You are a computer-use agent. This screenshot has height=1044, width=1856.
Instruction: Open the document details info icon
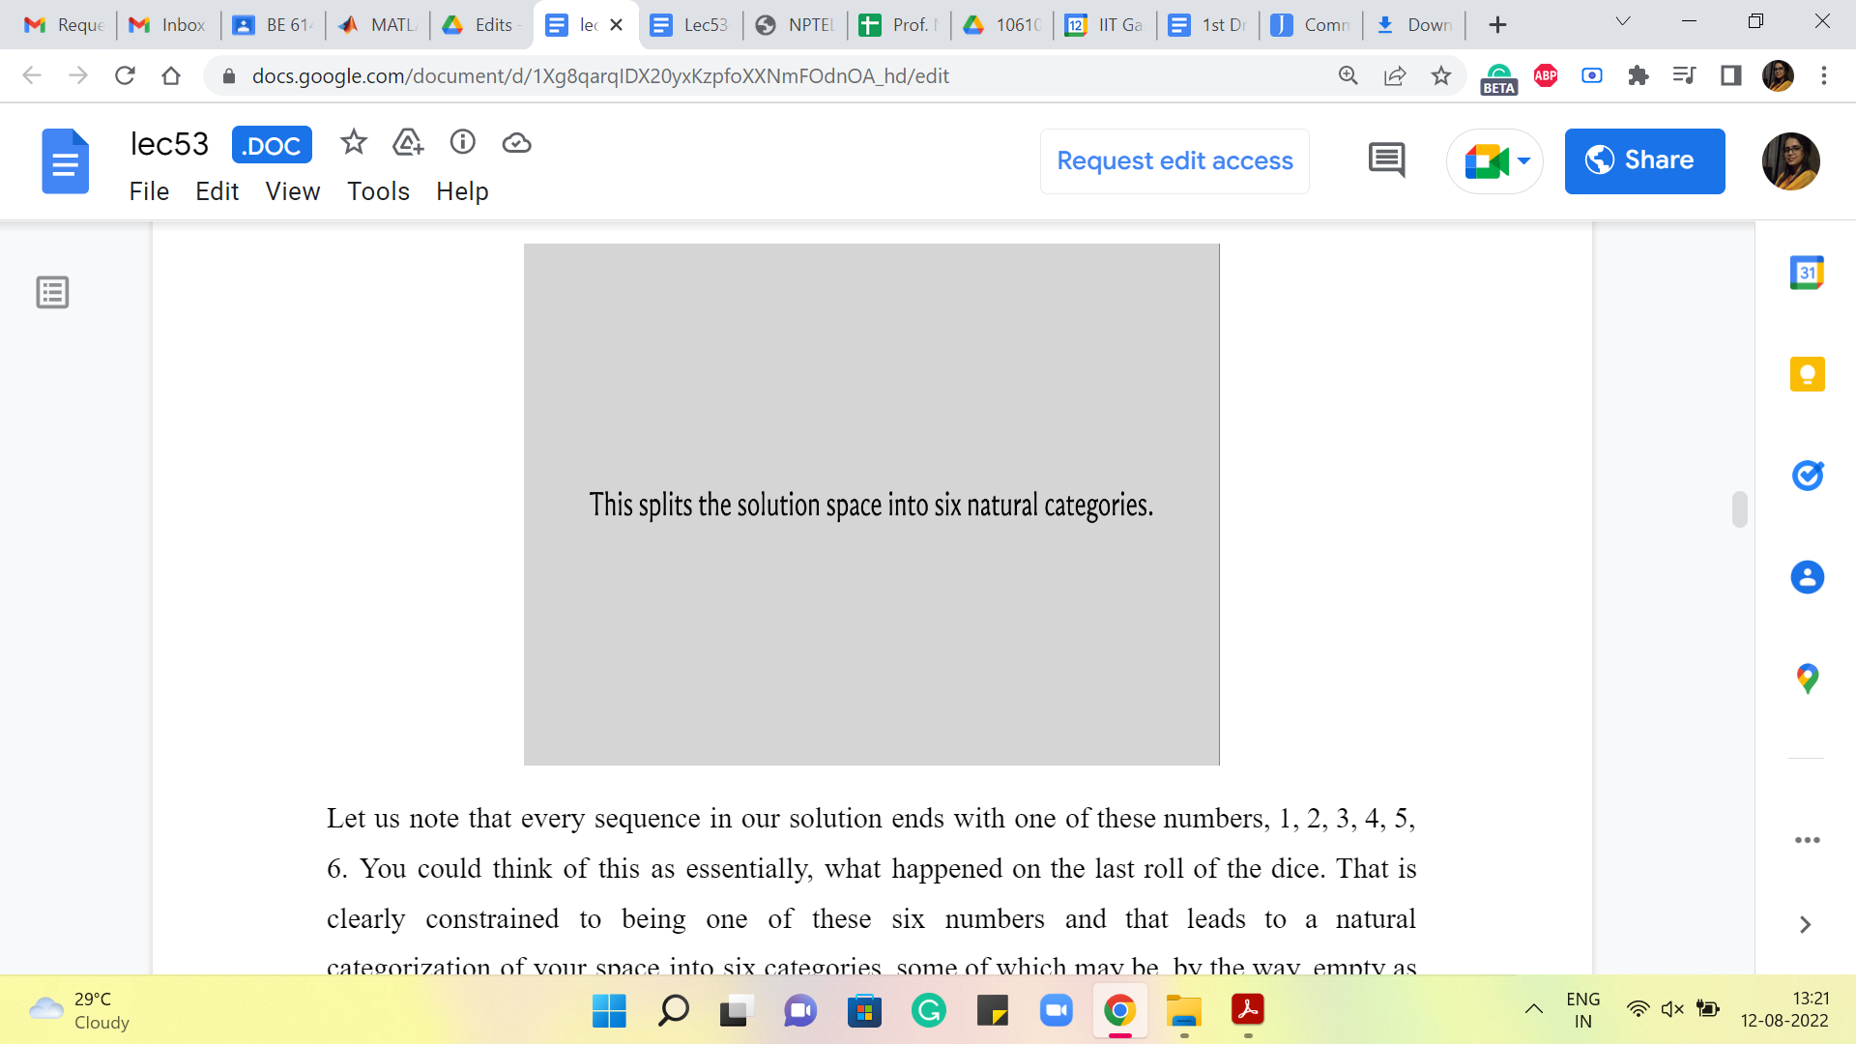point(463,143)
